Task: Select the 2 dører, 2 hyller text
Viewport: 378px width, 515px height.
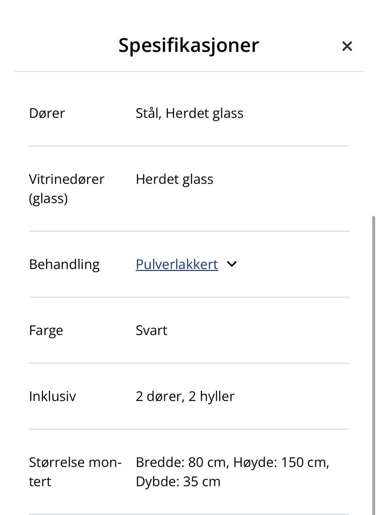Action: 185,396
